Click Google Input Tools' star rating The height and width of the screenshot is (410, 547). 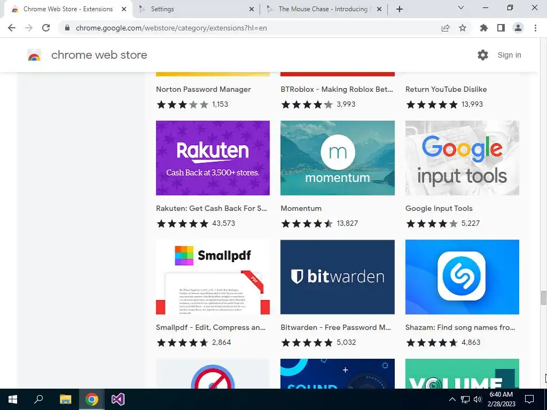pos(432,224)
